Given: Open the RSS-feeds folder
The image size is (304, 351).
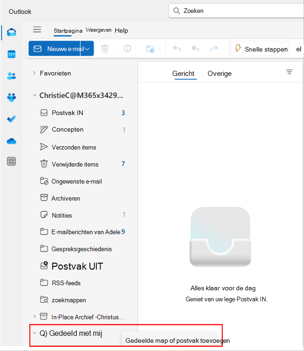Looking at the screenshot, I should (83, 283).
